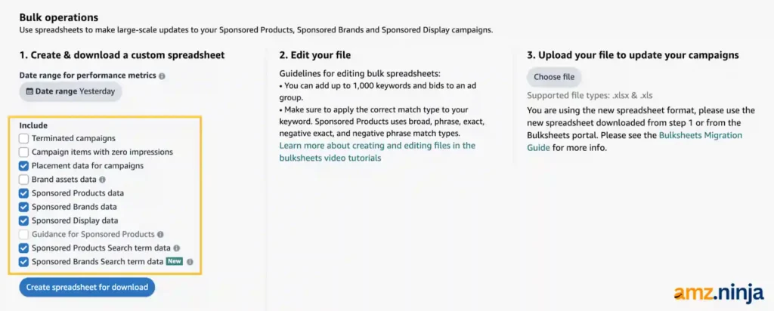Uncheck Sponsored Display data option
Screen dimensions: 774x311
point(24,220)
